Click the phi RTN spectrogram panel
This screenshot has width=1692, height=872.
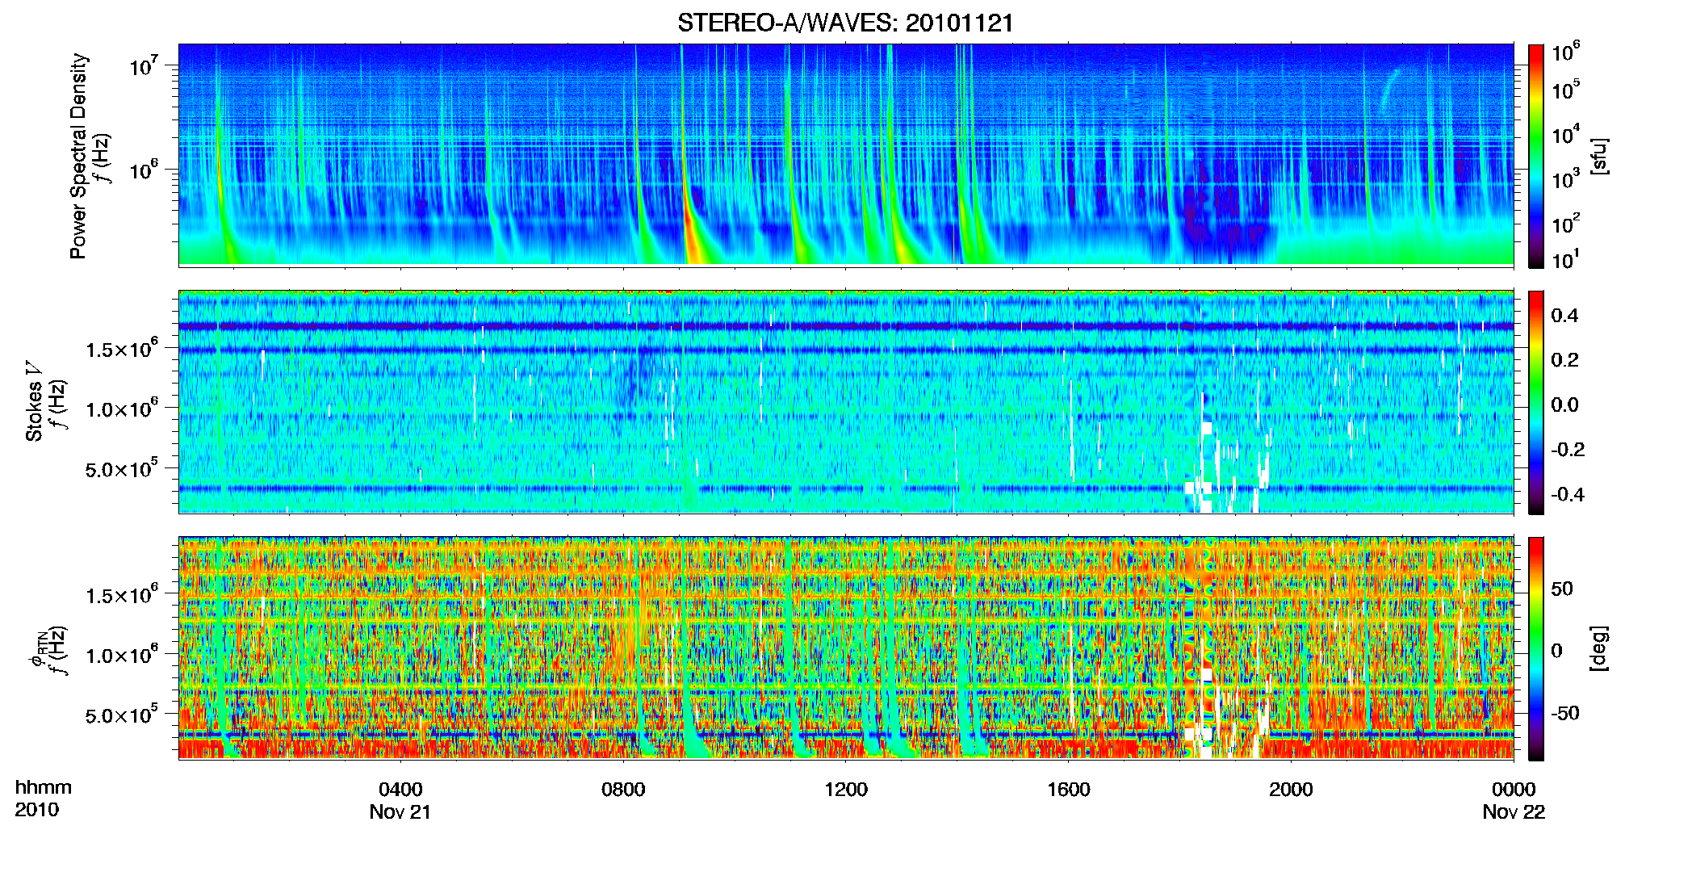pyautogui.click(x=846, y=648)
